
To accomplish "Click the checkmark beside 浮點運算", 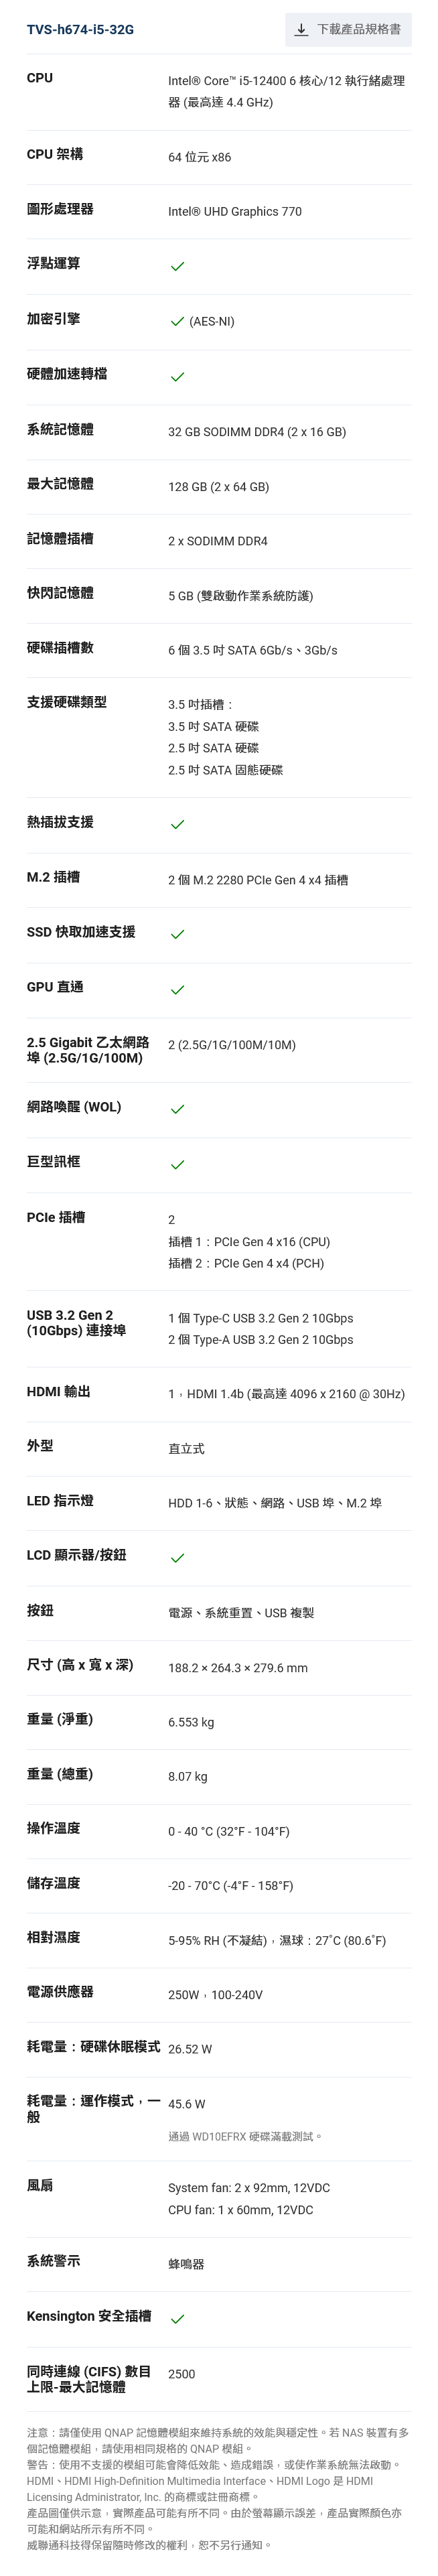I will tap(177, 267).
